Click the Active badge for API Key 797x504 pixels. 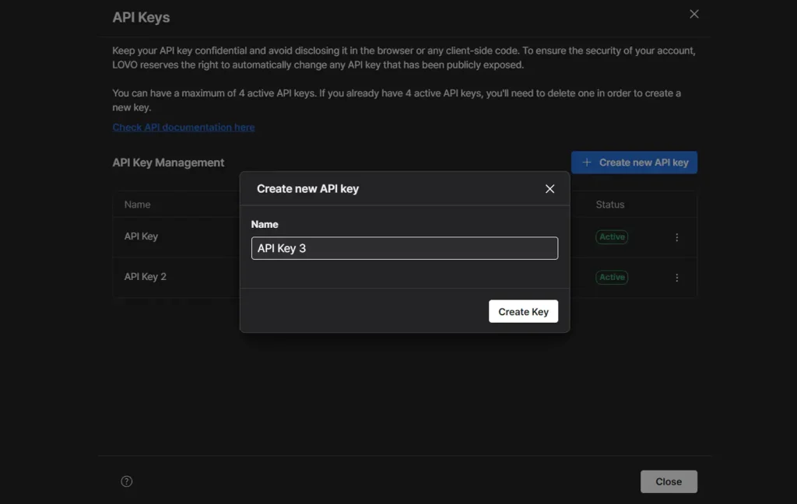click(612, 237)
